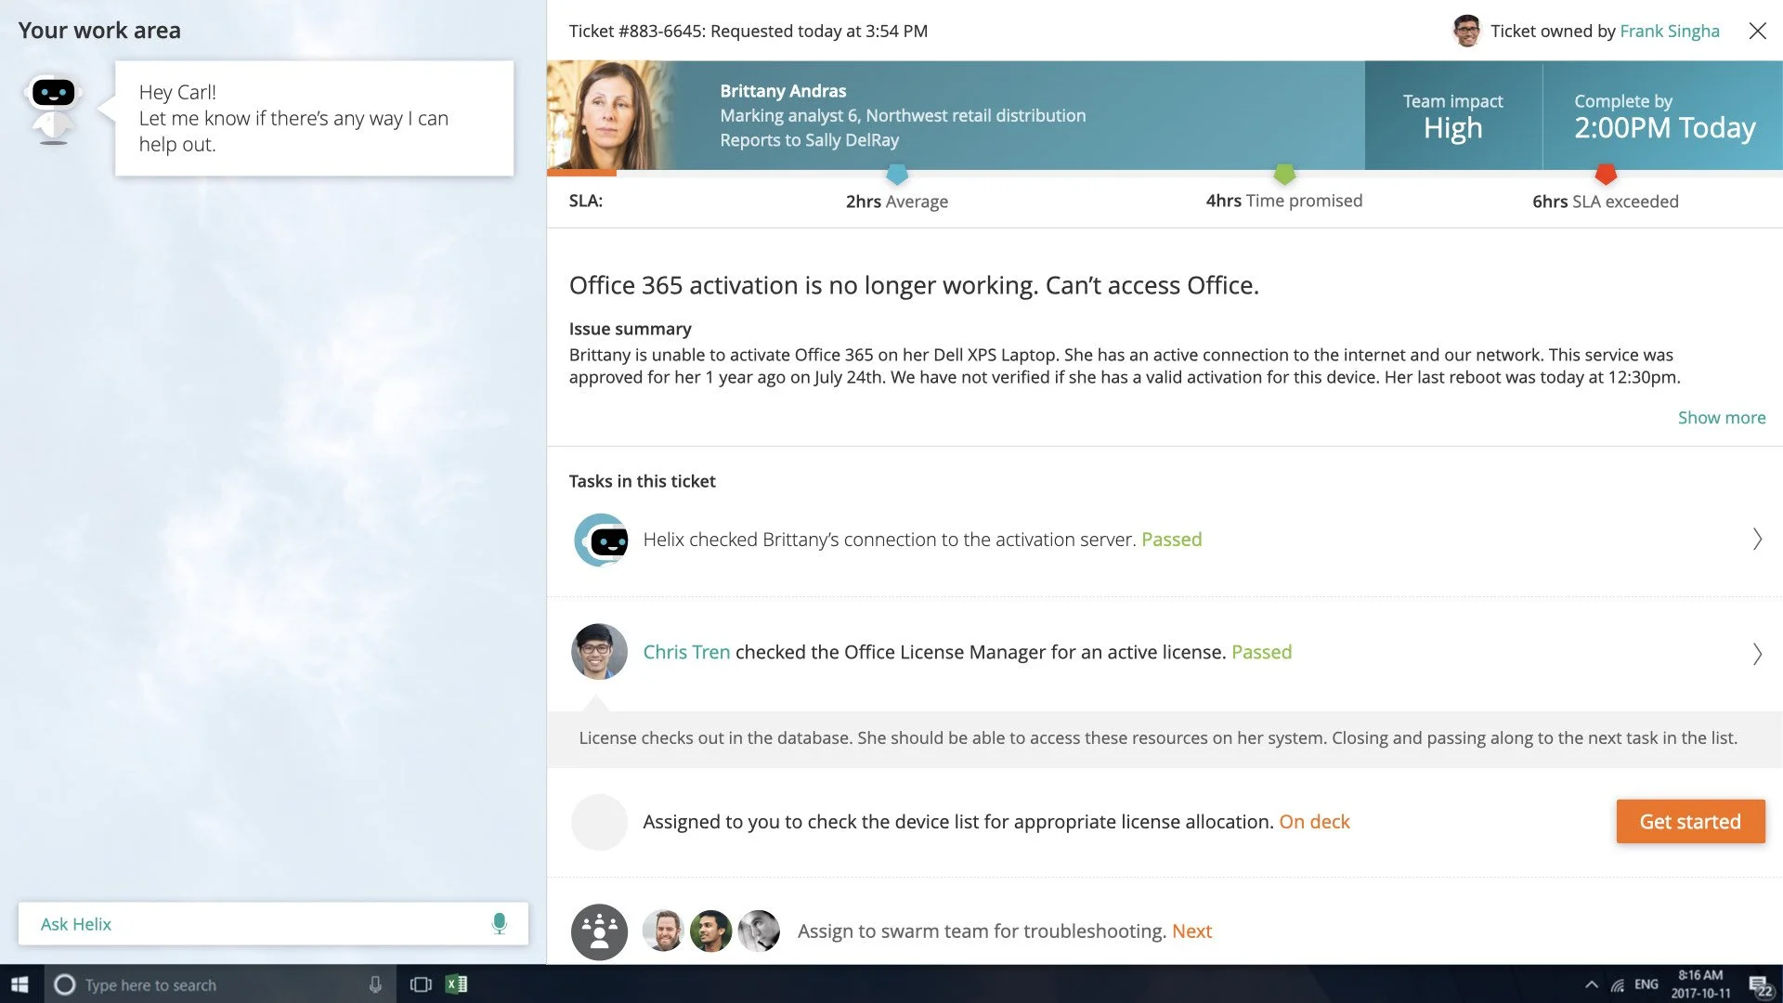Click the swarm team group icon
Screen dimensions: 1783x1003
pos(599,931)
